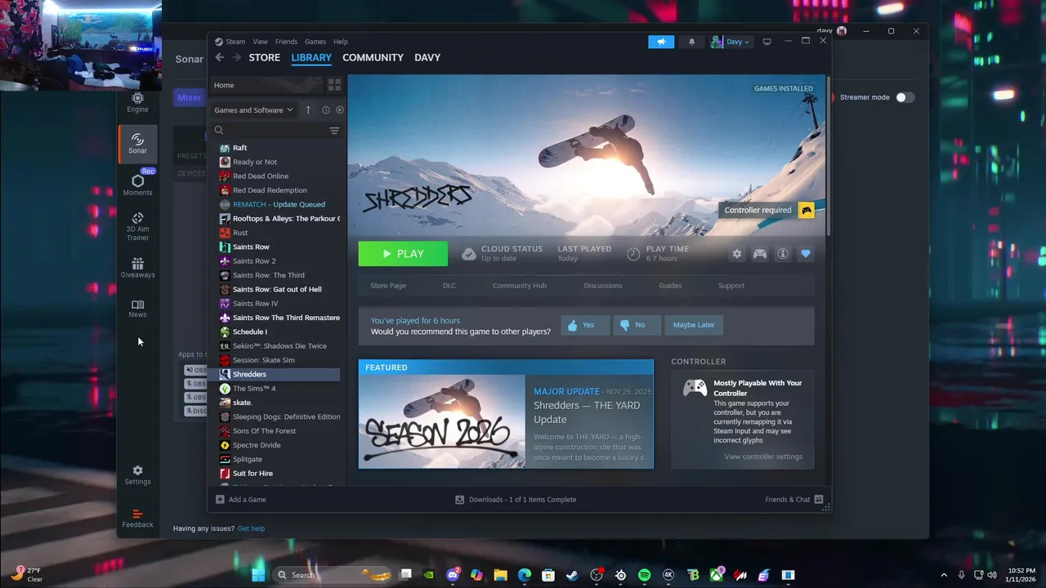Open Davy account dropdown

(731, 42)
